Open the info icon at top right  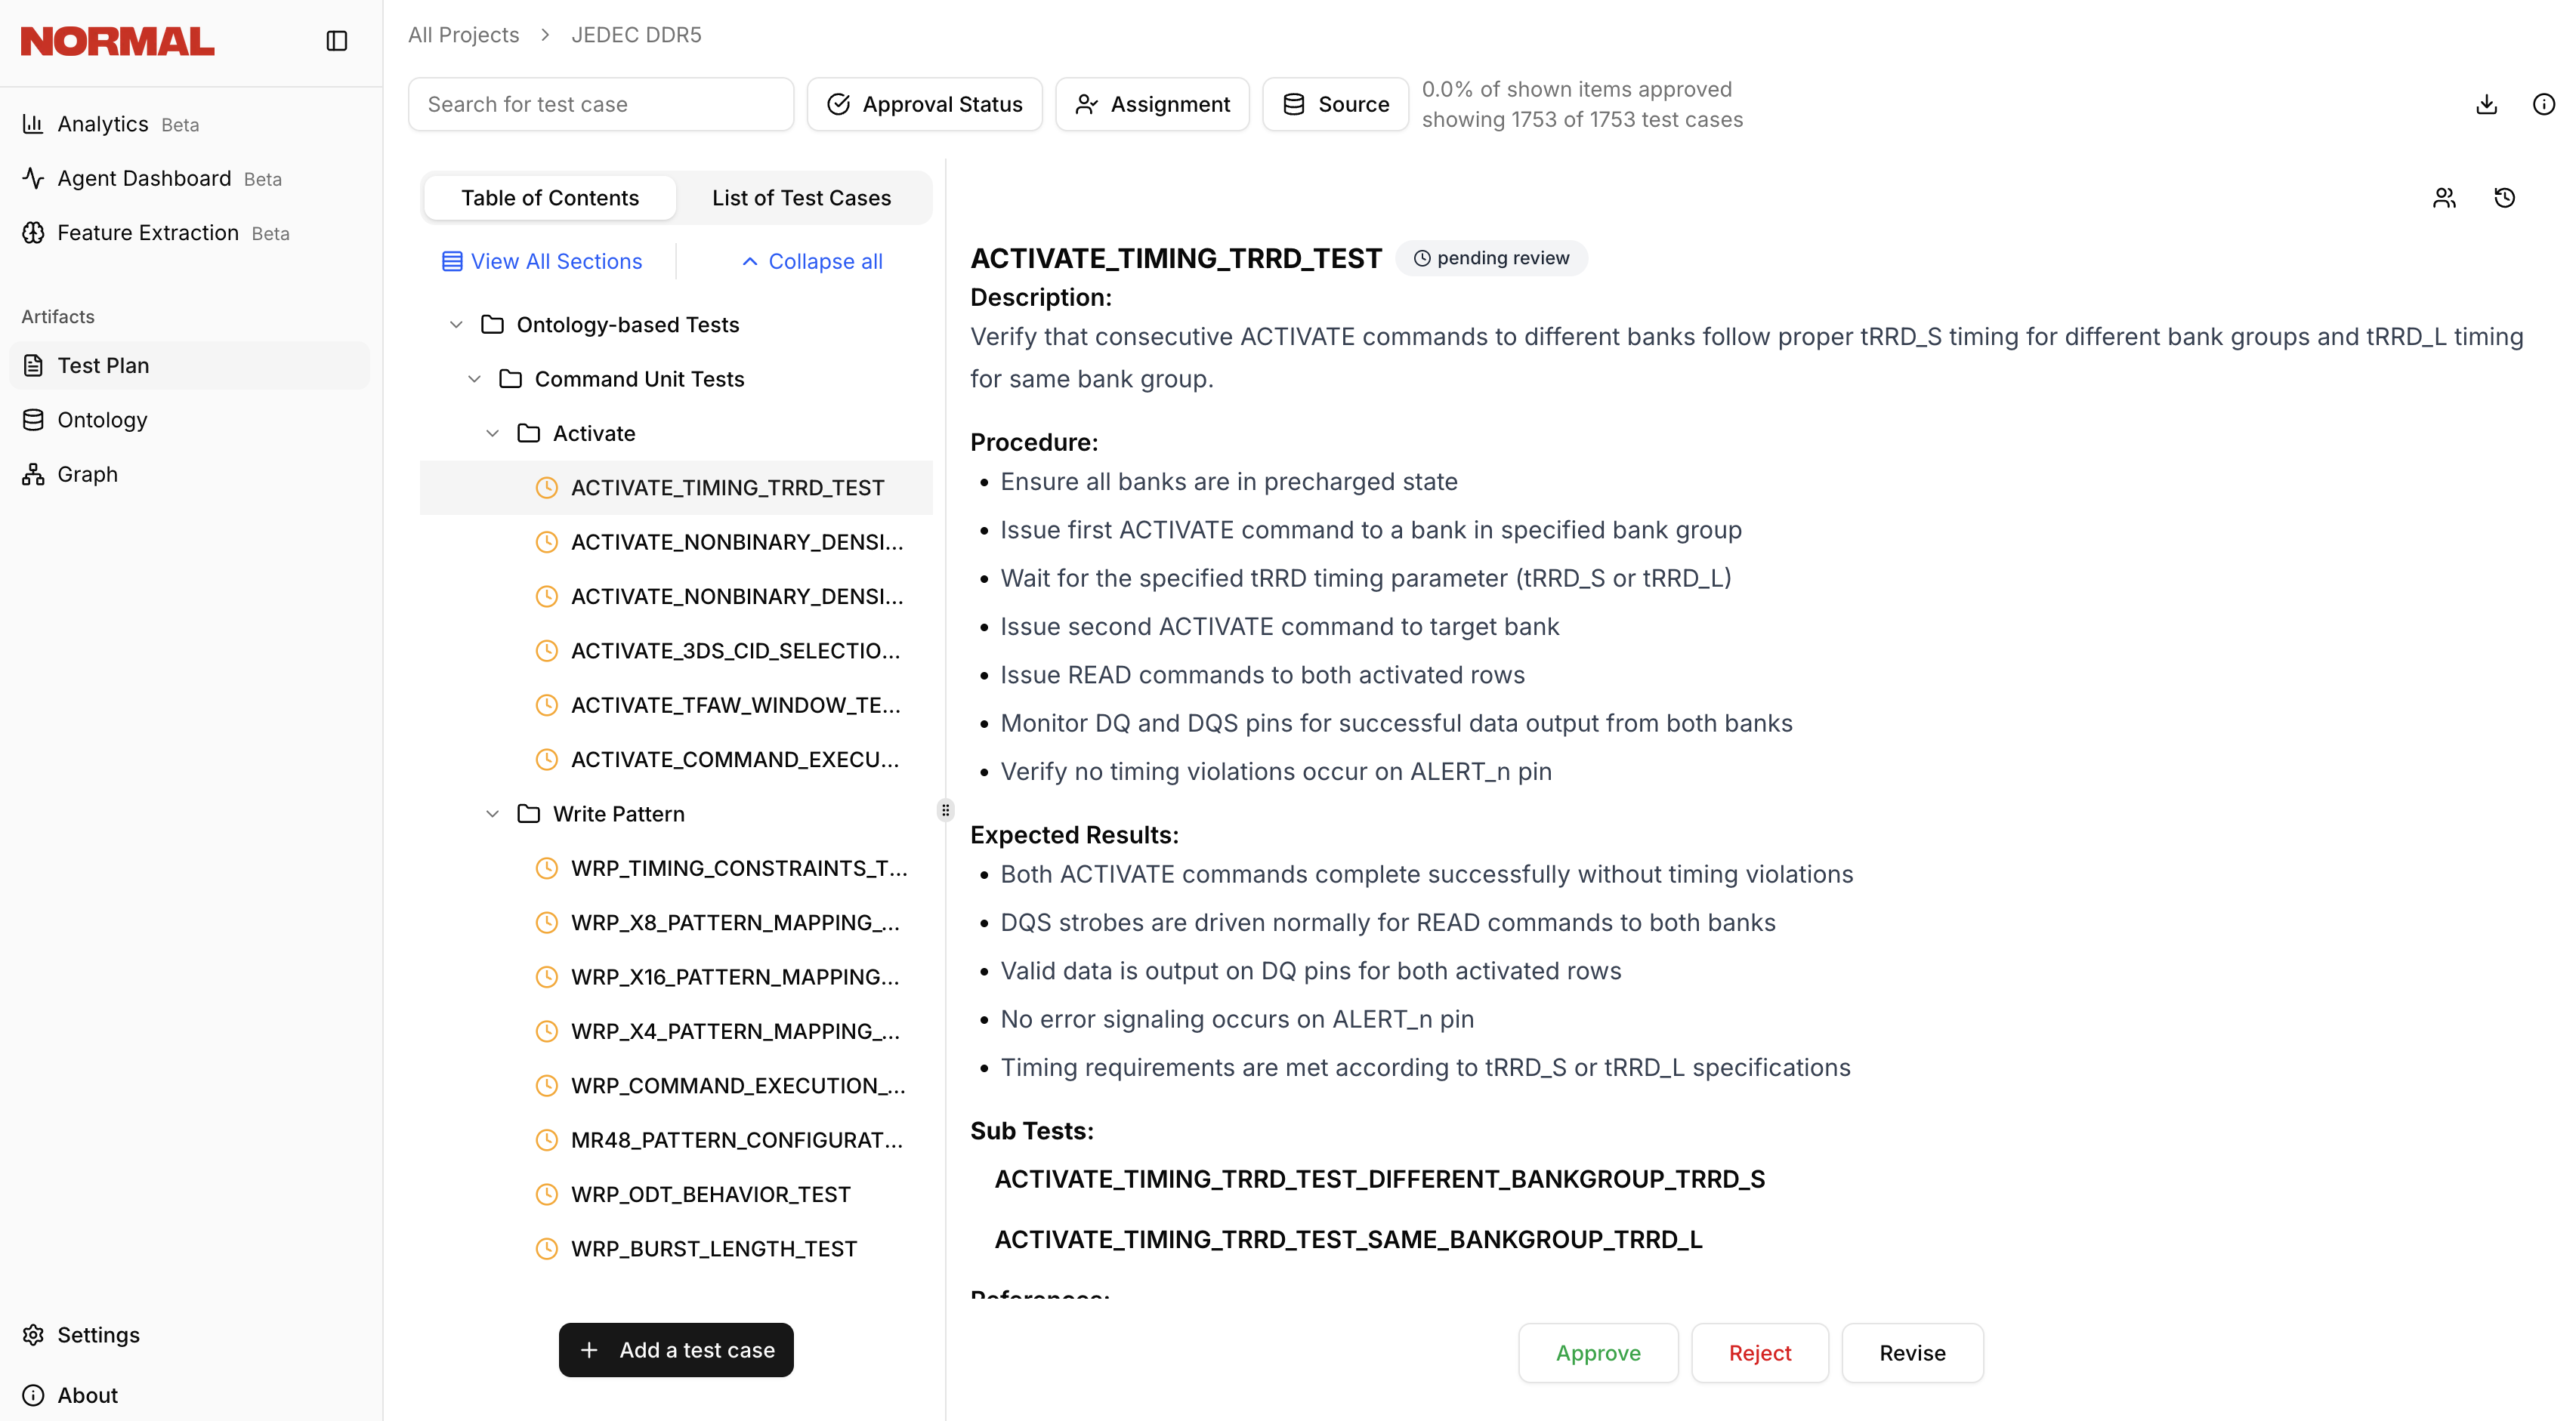click(x=2543, y=104)
